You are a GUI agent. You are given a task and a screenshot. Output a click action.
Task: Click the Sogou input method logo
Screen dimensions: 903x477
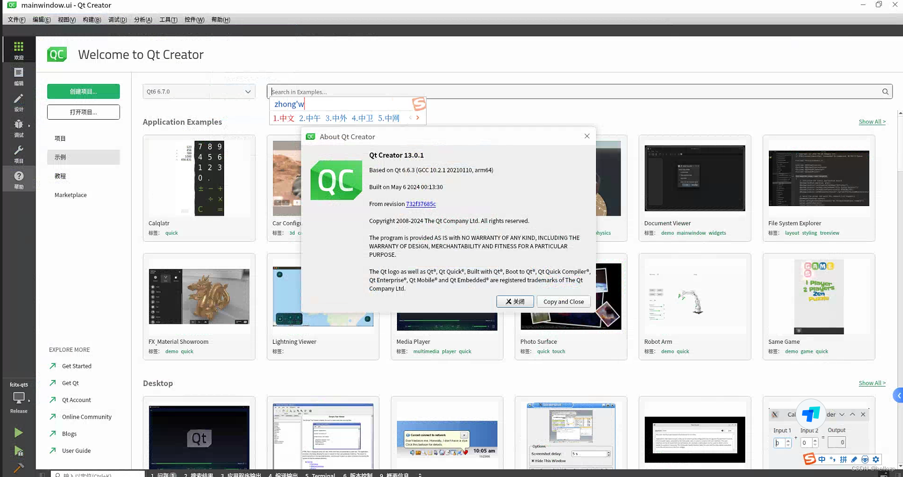pyautogui.click(x=809, y=459)
